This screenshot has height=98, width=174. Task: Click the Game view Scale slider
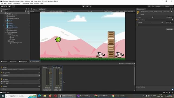(x=79, y=11)
